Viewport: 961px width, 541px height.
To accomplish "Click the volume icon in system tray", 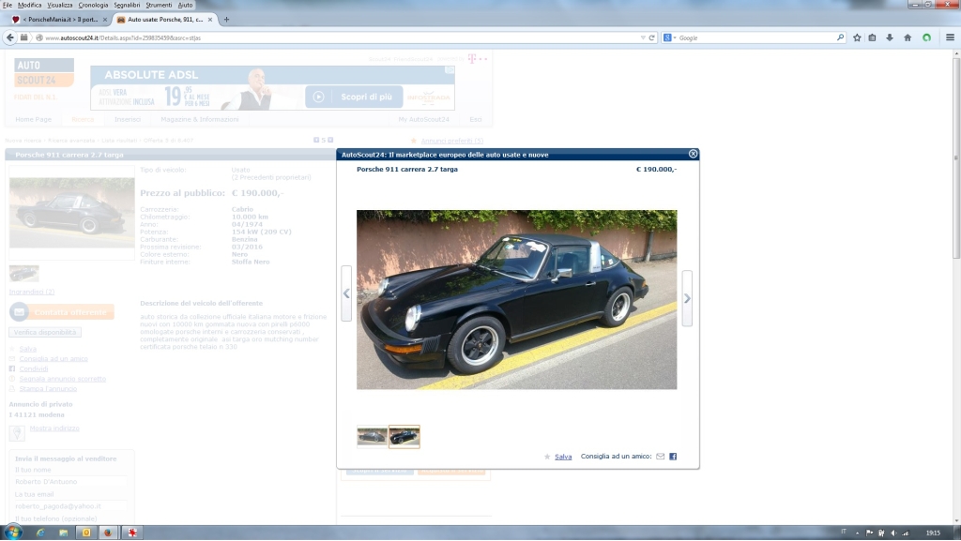I will [x=893, y=533].
